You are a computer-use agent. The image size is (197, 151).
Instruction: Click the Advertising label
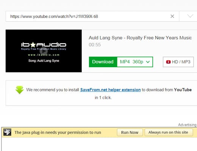tap(187, 125)
